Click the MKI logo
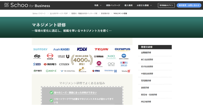This screenshot has height=106, width=203. coord(96,71)
